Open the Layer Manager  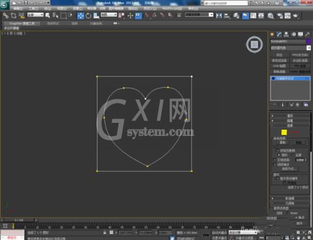point(236,16)
